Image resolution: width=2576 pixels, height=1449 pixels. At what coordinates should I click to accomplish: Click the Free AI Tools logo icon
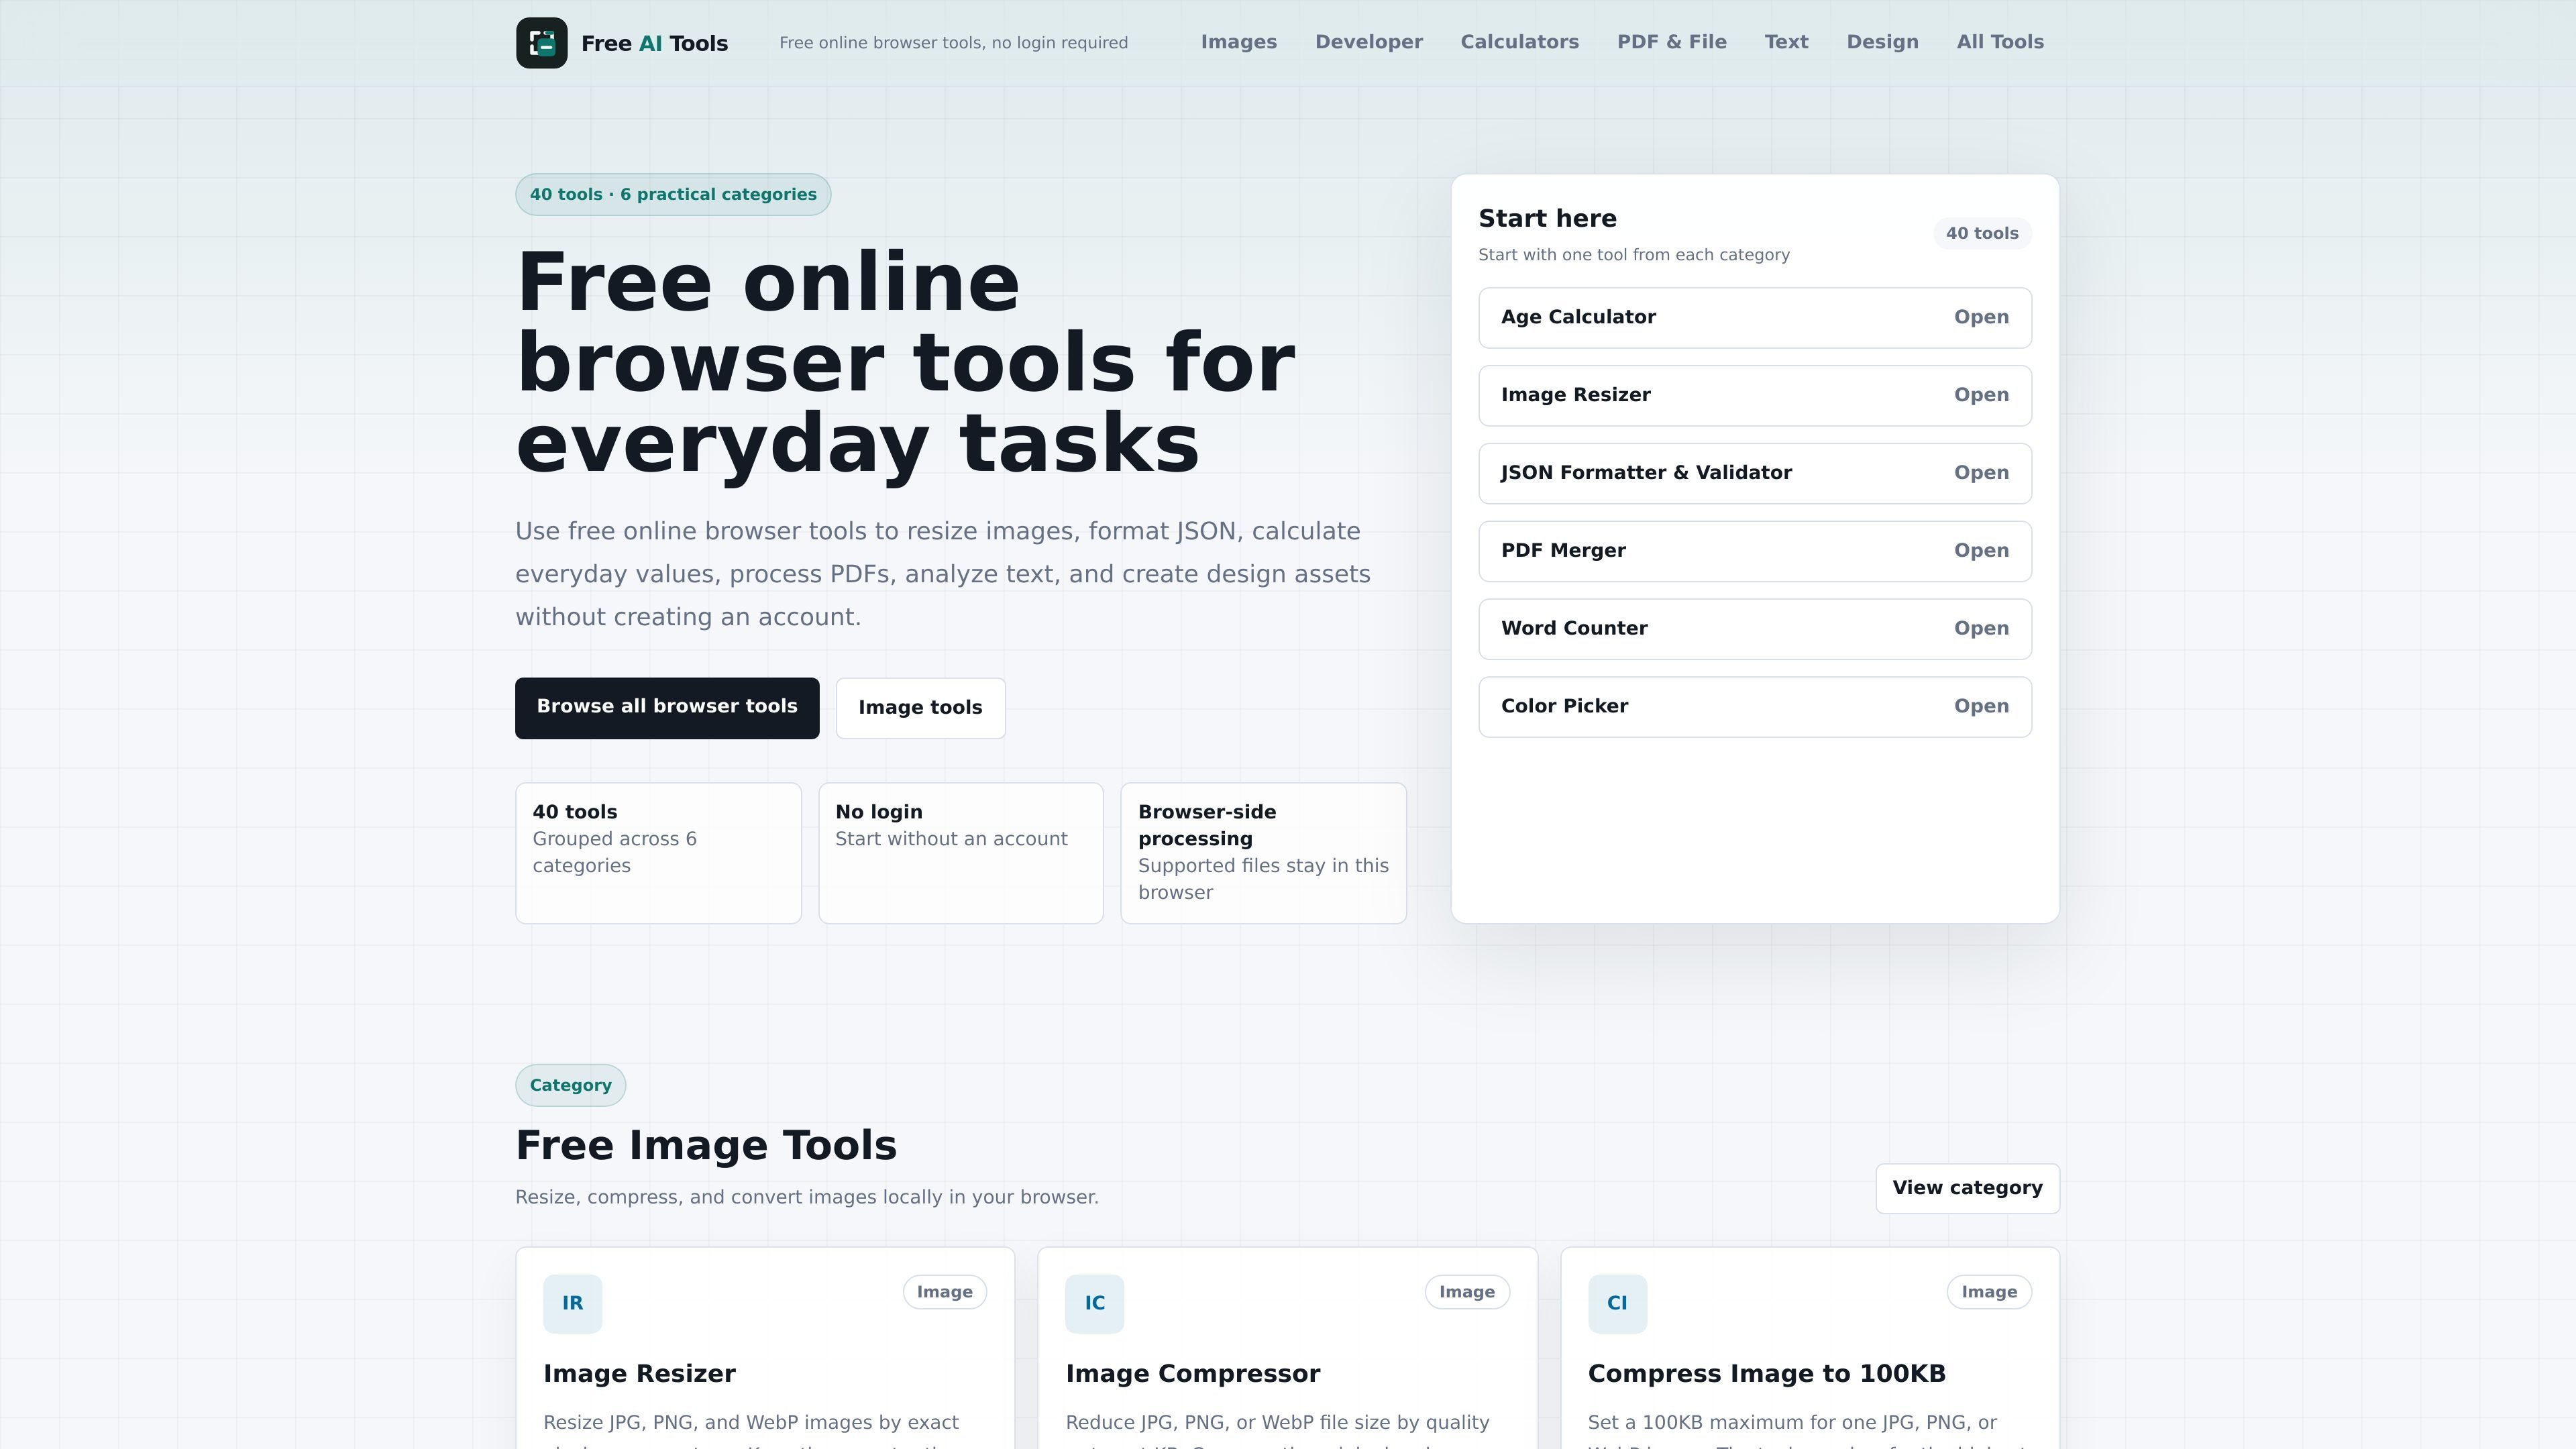(541, 43)
